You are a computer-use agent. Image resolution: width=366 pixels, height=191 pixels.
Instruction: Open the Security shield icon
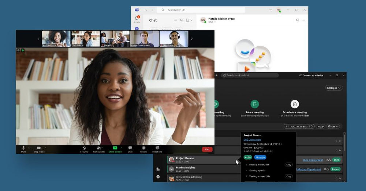coord(84,148)
